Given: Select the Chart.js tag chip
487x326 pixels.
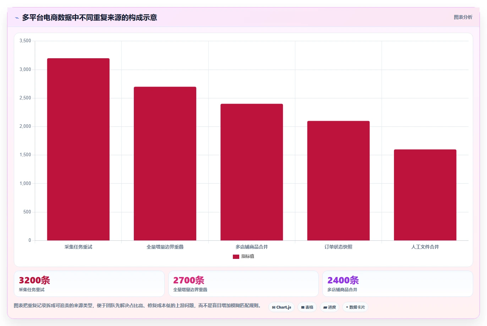Looking at the screenshot, I should click(281, 307).
